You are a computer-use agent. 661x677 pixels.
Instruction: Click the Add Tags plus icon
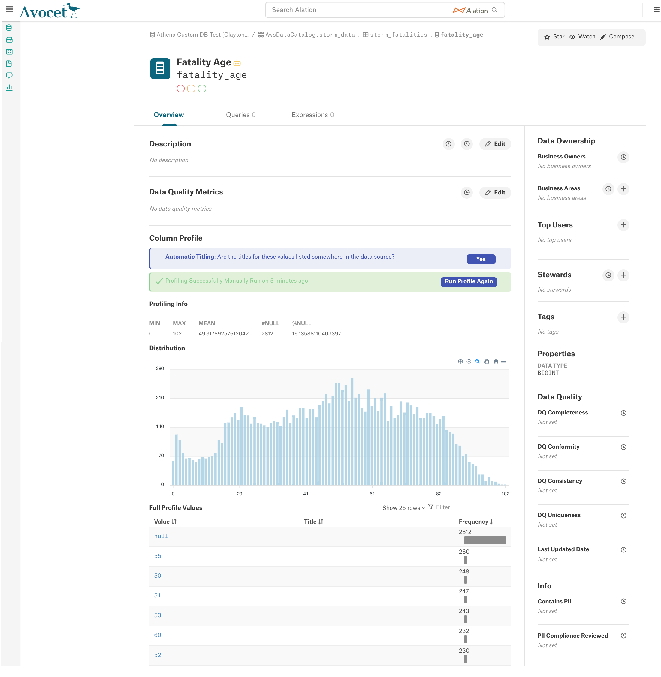tap(623, 317)
